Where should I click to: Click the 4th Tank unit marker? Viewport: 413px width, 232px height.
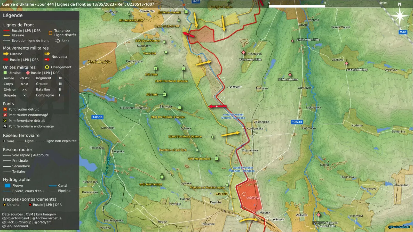164,95
